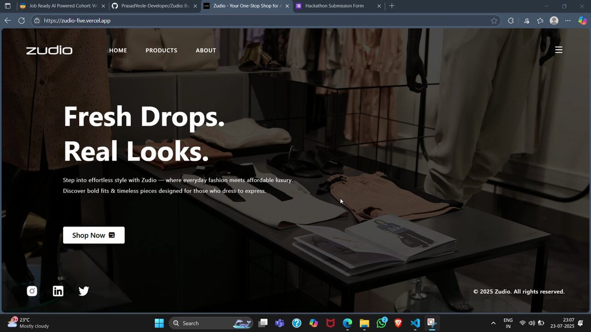Refresh the Zudio page
This screenshot has width=591, height=332.
click(21, 21)
